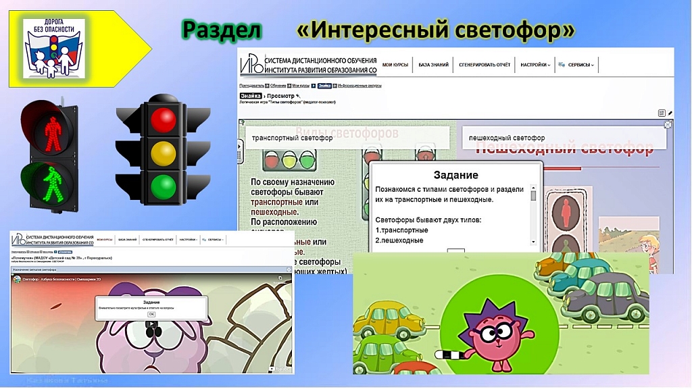Click the Дорога без опасности logo
Screen dimensions: 692x389
54,49
